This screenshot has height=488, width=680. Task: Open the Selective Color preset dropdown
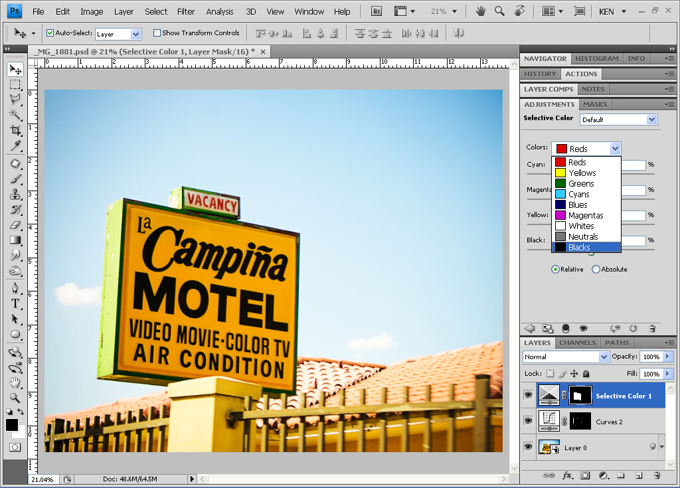point(652,120)
